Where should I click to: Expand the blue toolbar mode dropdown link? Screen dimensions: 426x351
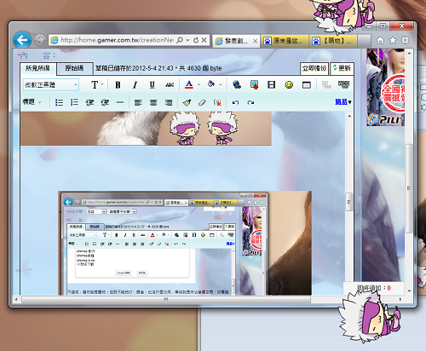coord(343,101)
